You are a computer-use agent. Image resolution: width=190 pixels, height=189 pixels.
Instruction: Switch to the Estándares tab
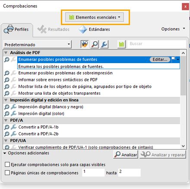[94, 29]
